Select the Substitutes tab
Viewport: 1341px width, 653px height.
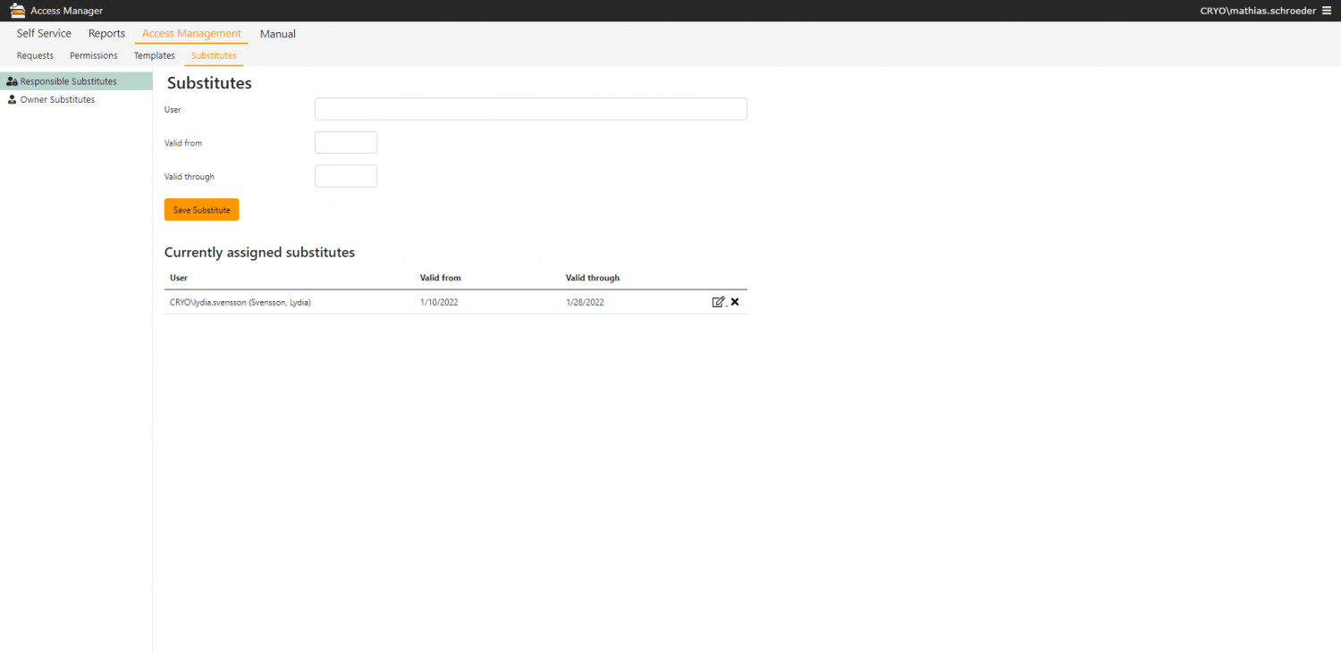214,55
